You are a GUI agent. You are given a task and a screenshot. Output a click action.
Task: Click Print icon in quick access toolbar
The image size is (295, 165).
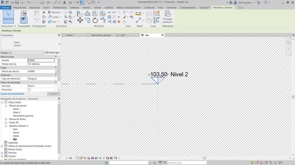pyautogui.click(x=42, y=2)
